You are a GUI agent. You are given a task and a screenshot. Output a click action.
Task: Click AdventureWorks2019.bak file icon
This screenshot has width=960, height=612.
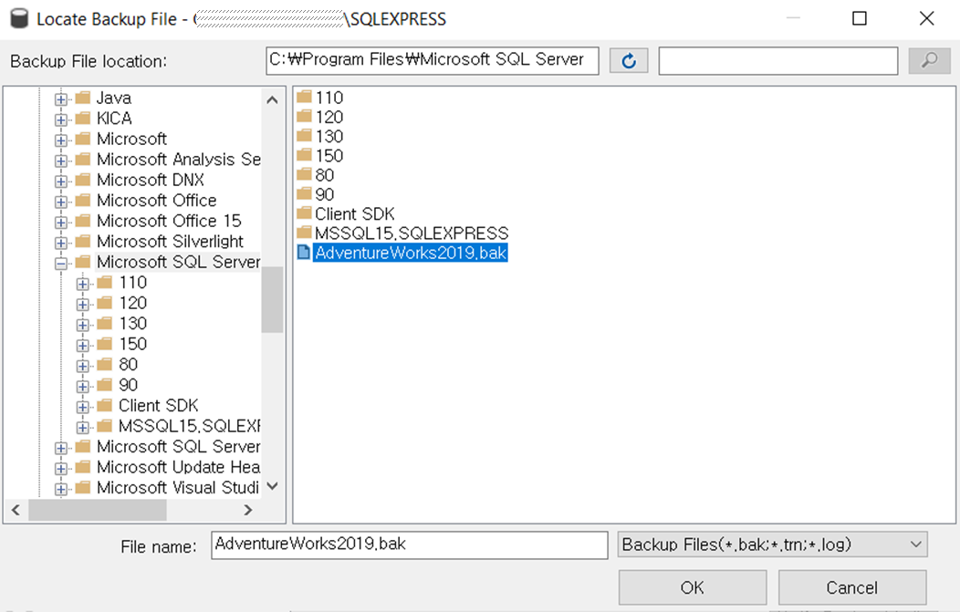pyautogui.click(x=304, y=252)
